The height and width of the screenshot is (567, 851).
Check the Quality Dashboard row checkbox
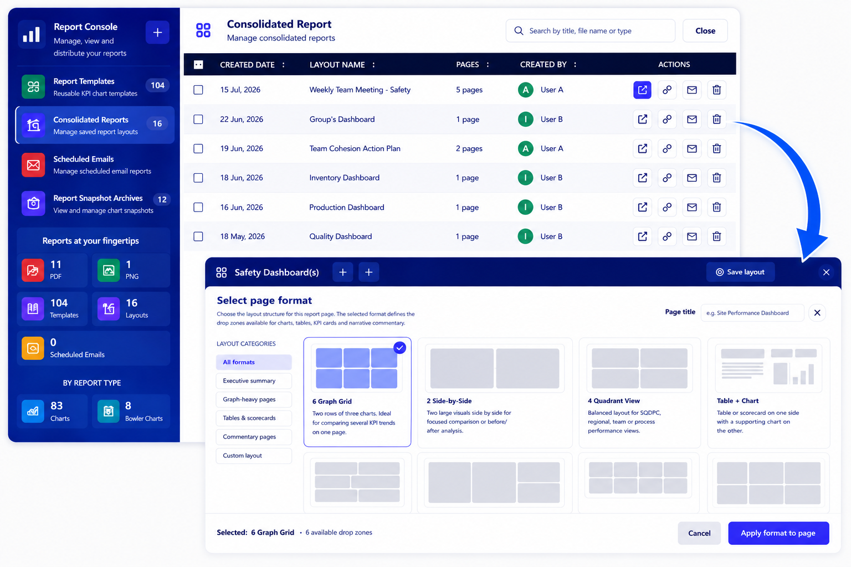coord(198,236)
